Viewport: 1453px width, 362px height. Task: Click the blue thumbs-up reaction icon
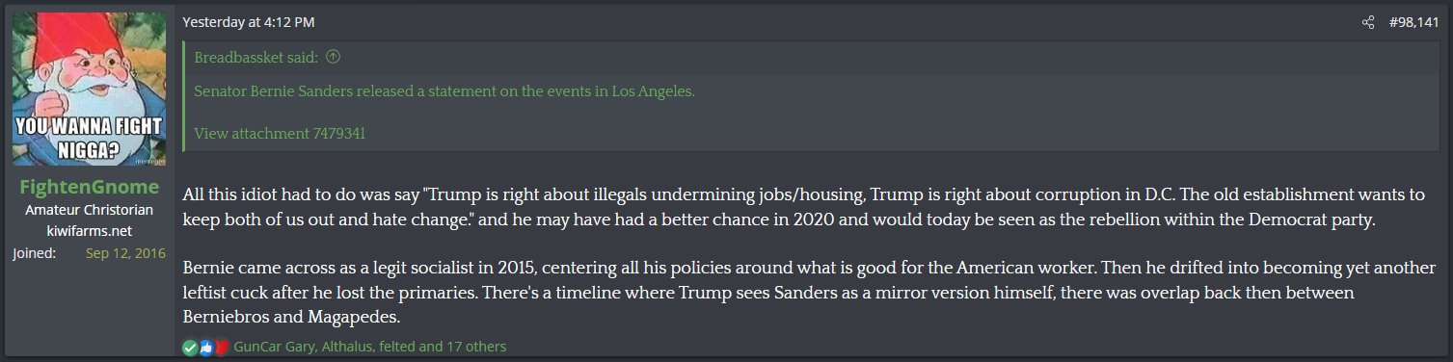pos(205,347)
